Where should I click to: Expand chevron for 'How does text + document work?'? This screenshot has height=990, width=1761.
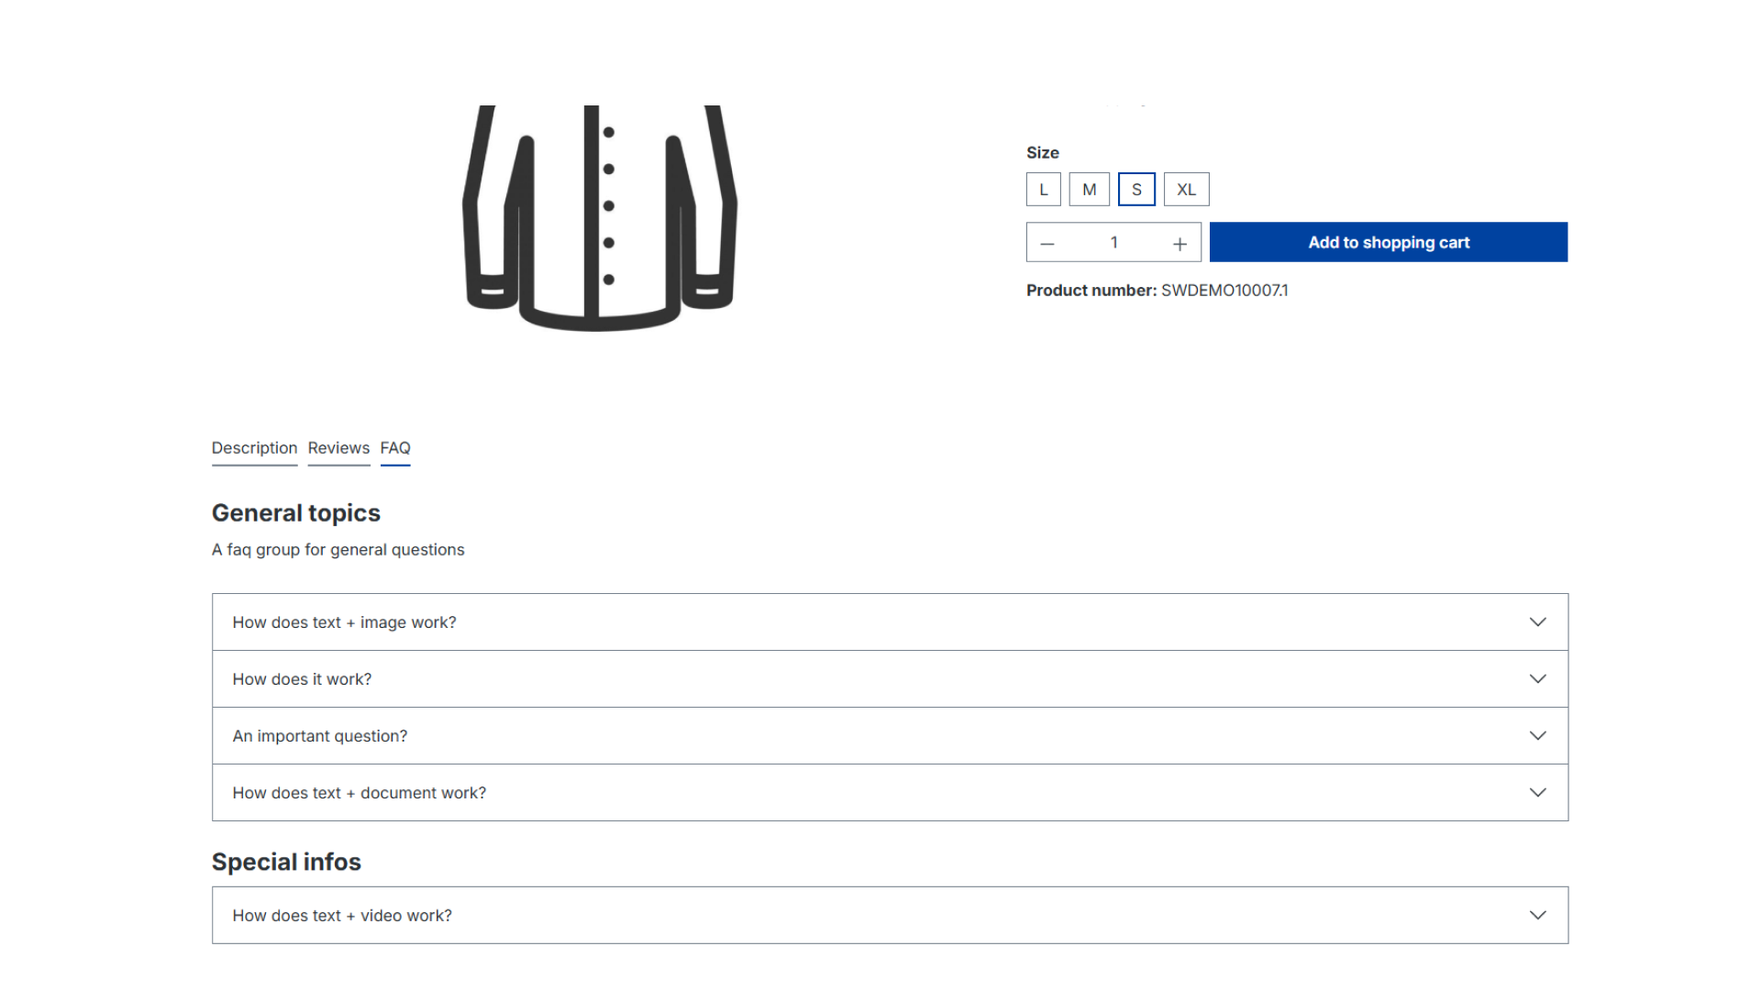click(1538, 793)
